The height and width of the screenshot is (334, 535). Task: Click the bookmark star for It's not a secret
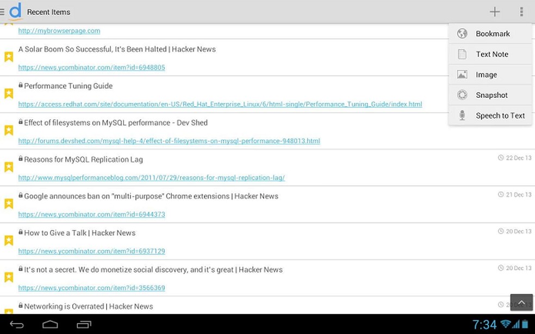9,277
